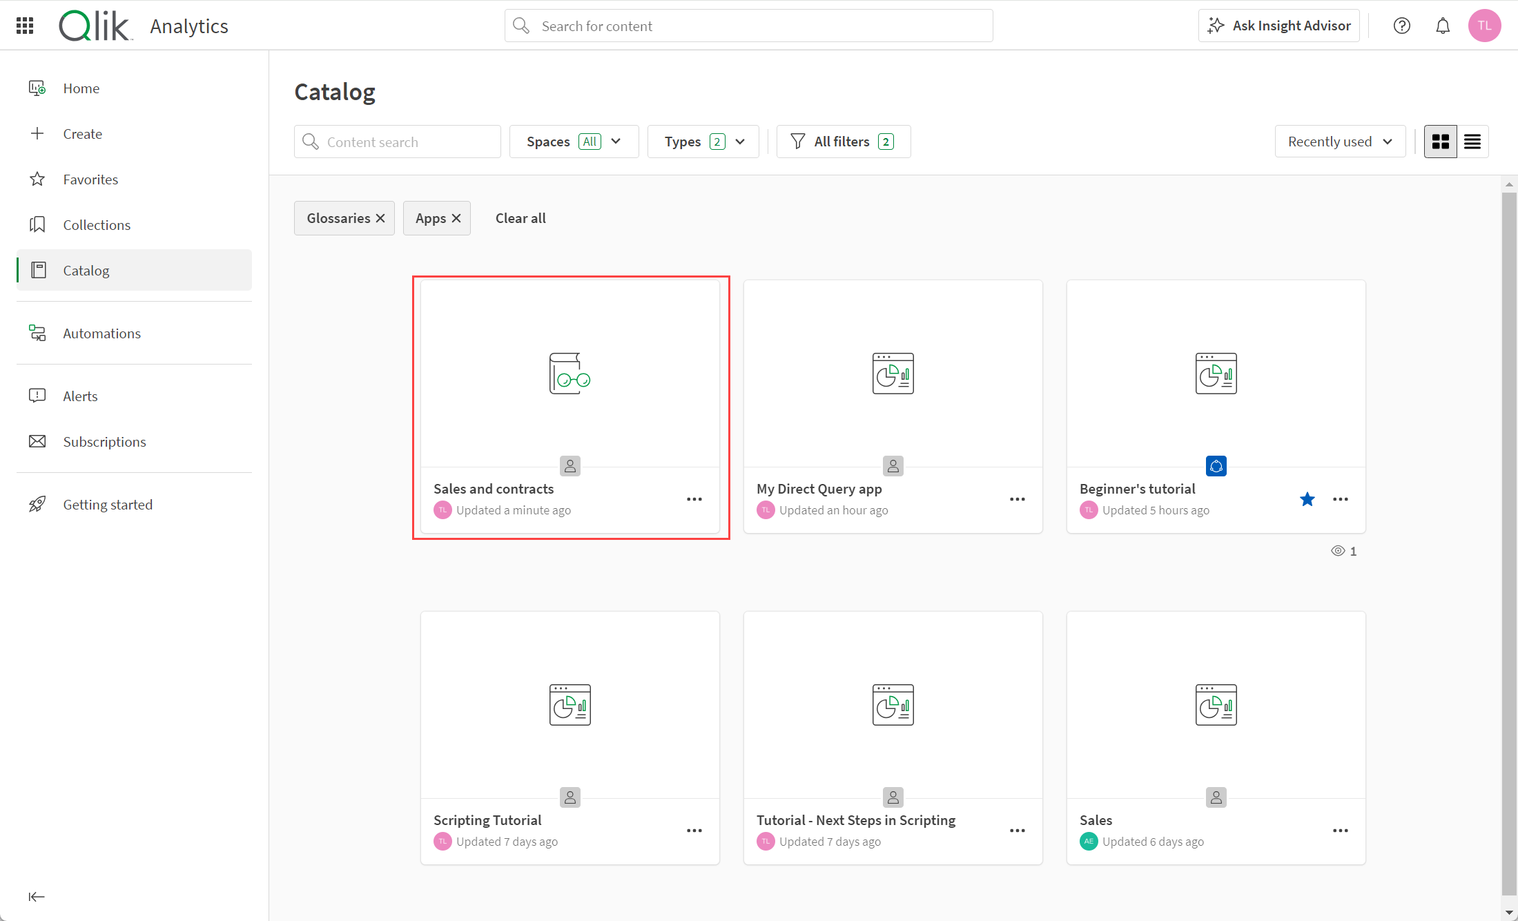Click the Alerts sidebar icon
This screenshot has height=921, width=1518.
[37, 396]
